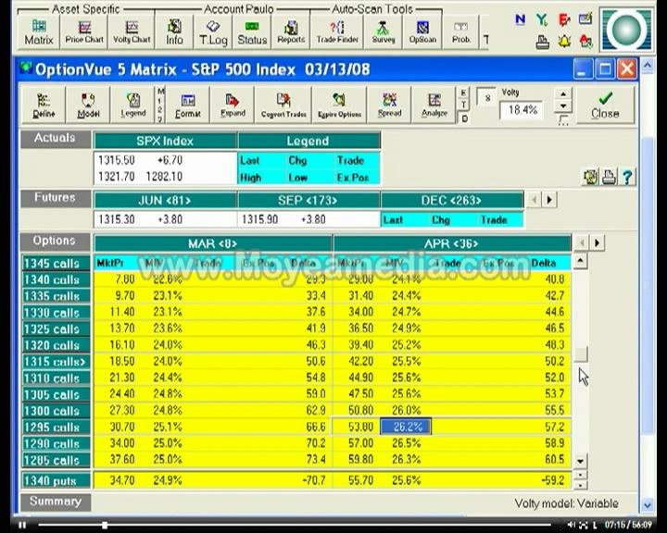Open the T.Log transaction log

tap(213, 32)
